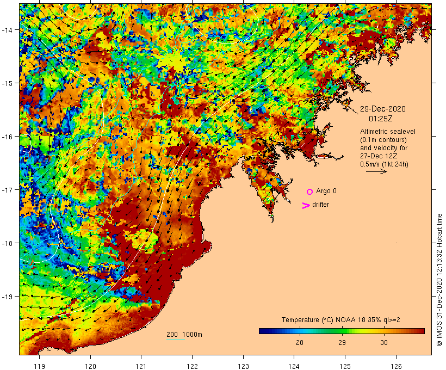Screen dimensions: 446x370
Task: Click the longitude axis label "119"
Action: 39,366
